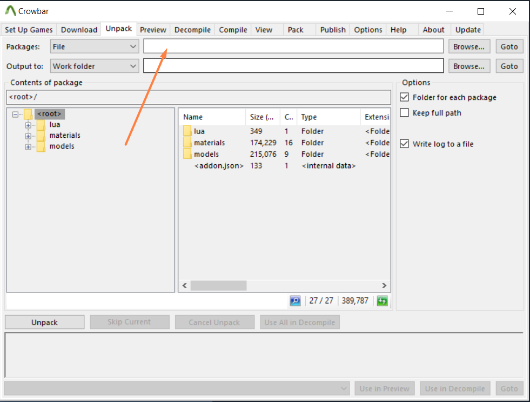530x402 pixels.
Task: Click the lua folder icon in tree
Action: (x=41, y=125)
